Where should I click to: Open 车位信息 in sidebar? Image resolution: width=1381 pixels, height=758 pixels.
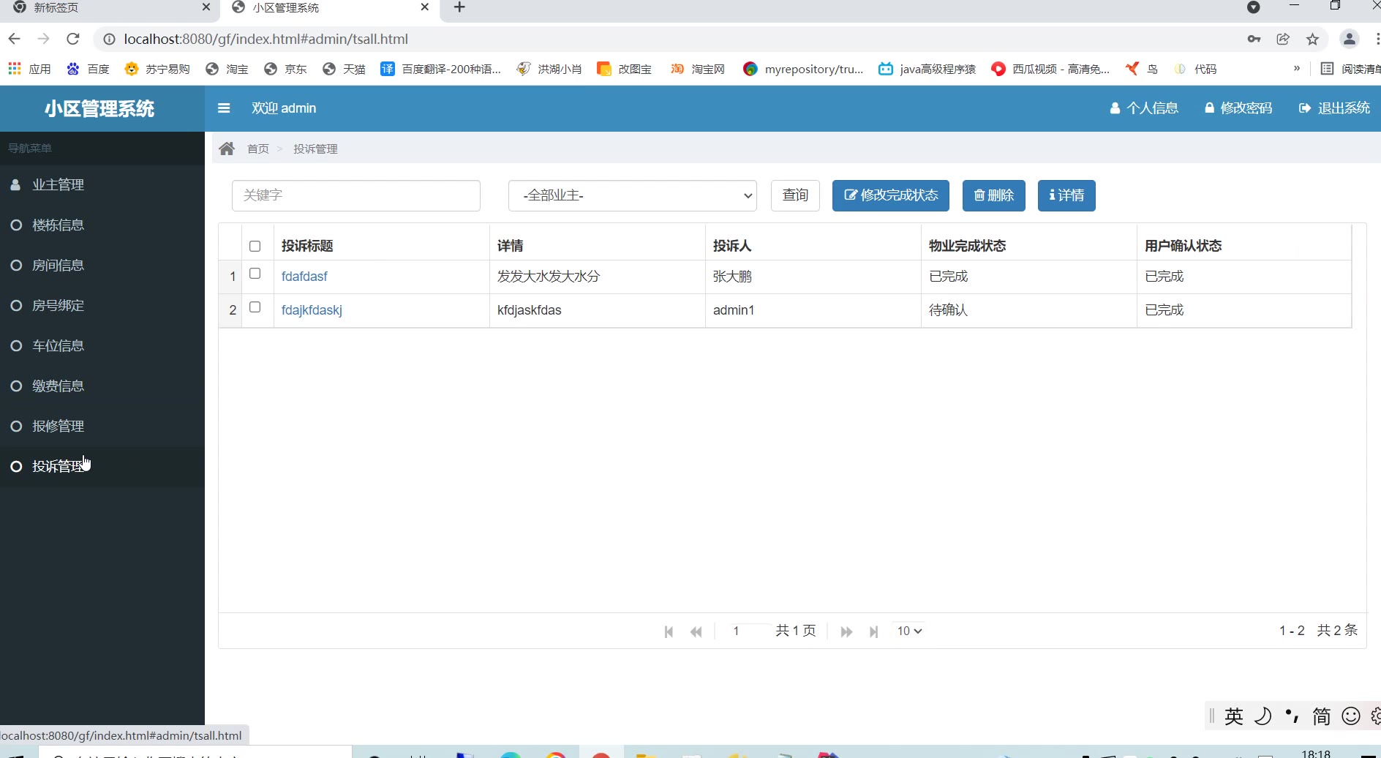[102, 345]
